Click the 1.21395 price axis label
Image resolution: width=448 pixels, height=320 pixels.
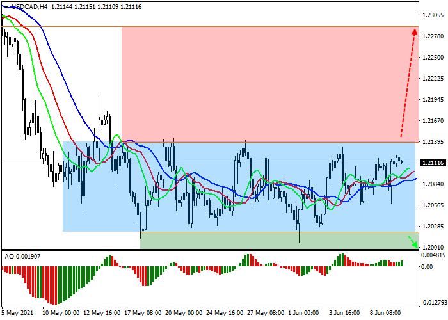click(x=433, y=142)
